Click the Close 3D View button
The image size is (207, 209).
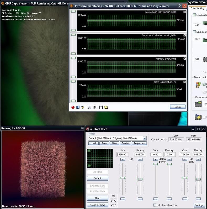click(98, 205)
